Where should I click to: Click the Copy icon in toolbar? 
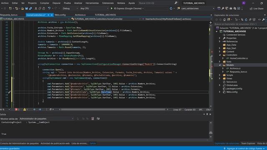pos(40,8)
